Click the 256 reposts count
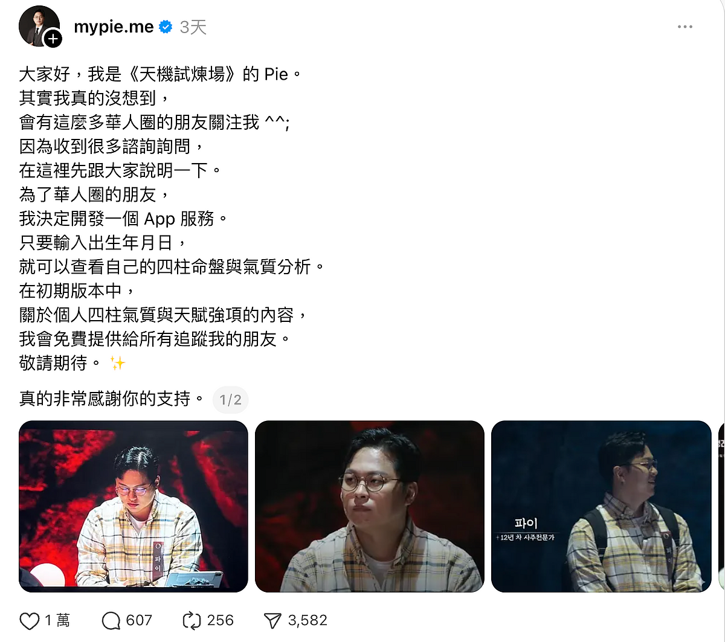Screen dimensions: 725x642 click(220, 621)
